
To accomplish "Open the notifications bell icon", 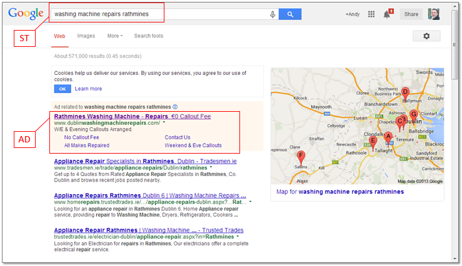I will click(387, 14).
